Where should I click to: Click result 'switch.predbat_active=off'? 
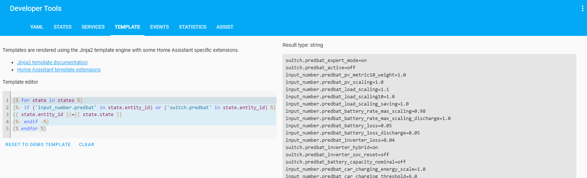[x=320, y=68]
